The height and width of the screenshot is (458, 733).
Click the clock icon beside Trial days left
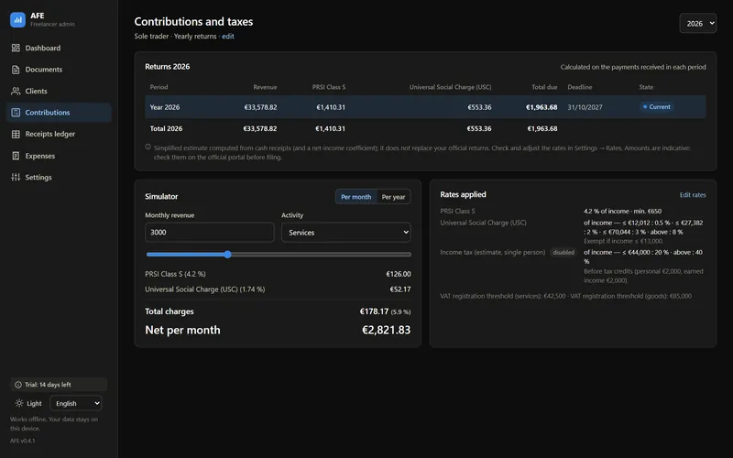click(18, 385)
